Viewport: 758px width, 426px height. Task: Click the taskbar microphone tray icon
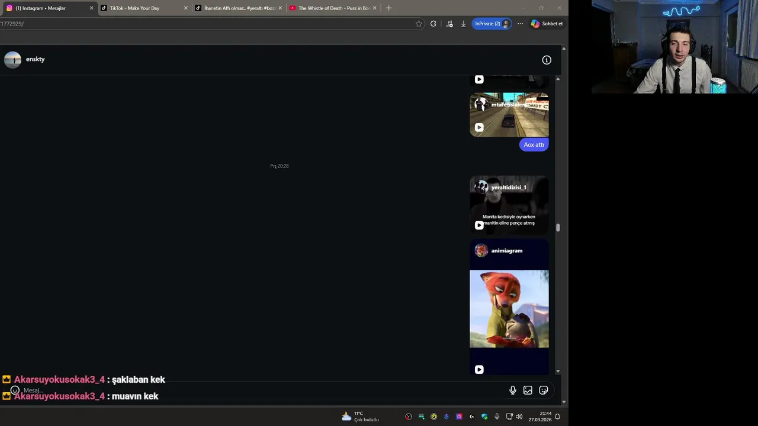[497, 417]
